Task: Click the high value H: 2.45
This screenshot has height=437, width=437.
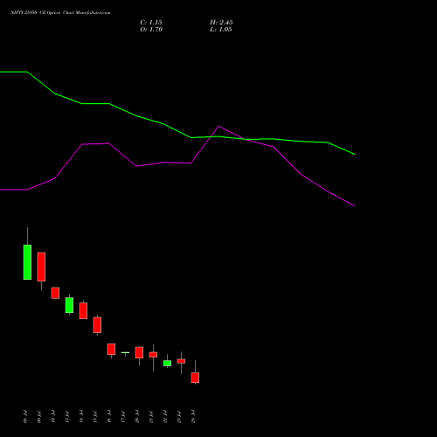Action: click(x=221, y=23)
